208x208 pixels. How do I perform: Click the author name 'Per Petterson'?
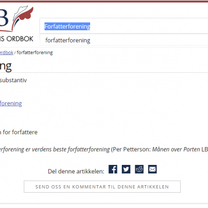coord(131,150)
